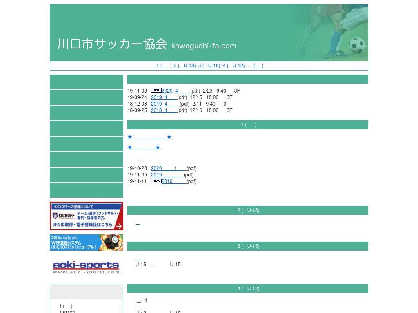The height and width of the screenshot is (313, 418).
Task: Open the 18-09-25 2018 PDF link
Action: 164,110
